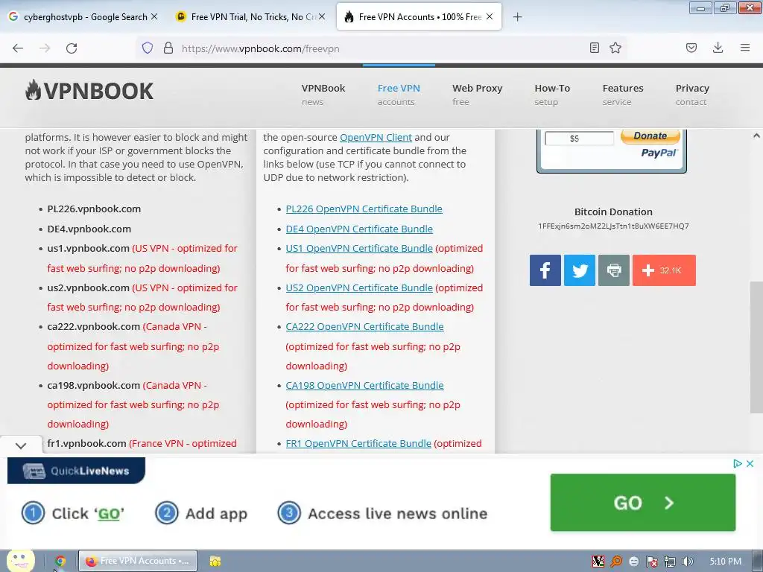Click the browser forward arrow
The height and width of the screenshot is (572, 763).
tap(45, 48)
